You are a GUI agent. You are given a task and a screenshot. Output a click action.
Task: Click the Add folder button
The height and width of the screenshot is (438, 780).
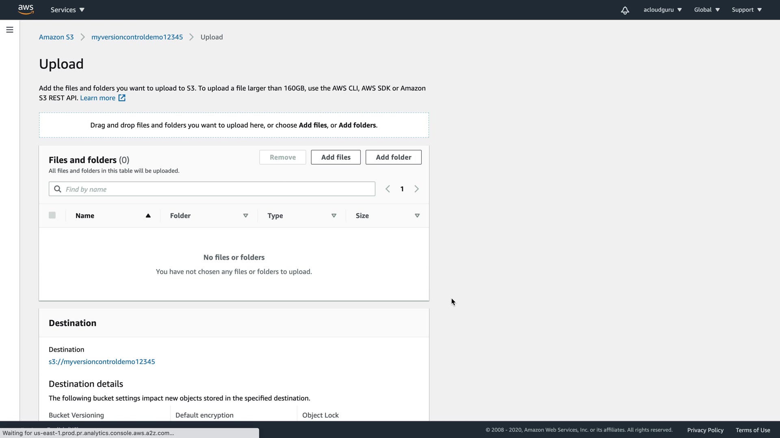[x=393, y=157]
